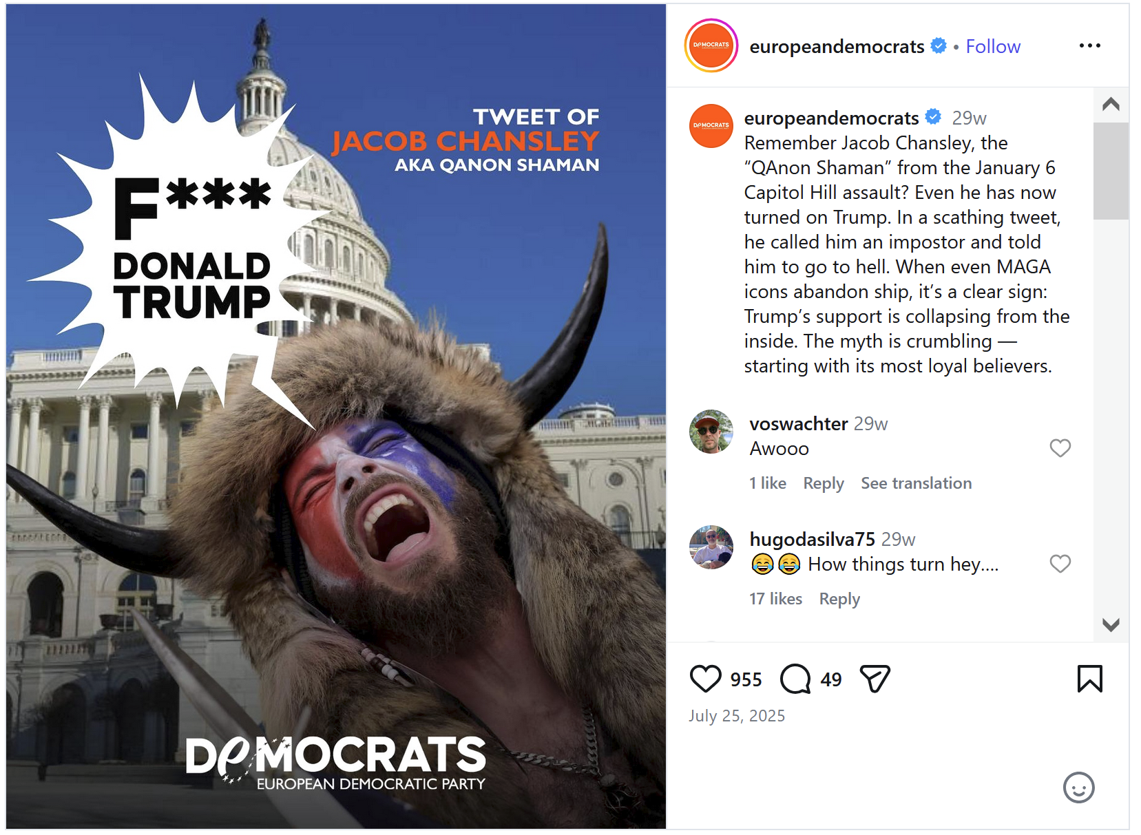Like hugodasilva75's comment
This screenshot has height=835, width=1141.
pyautogui.click(x=1060, y=564)
